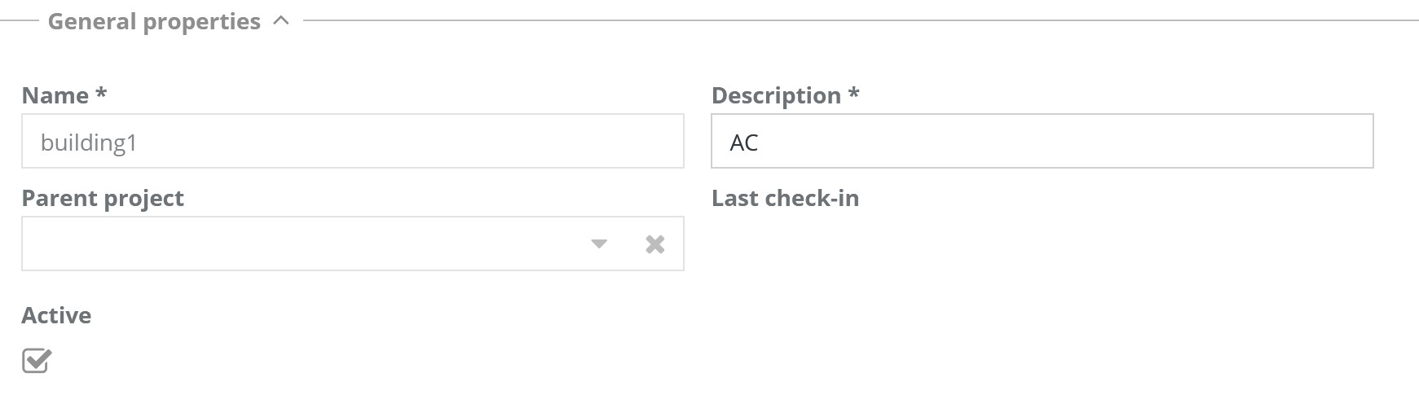The width and height of the screenshot is (1419, 395).
Task: Toggle the Active checkbox
Action: 37,360
